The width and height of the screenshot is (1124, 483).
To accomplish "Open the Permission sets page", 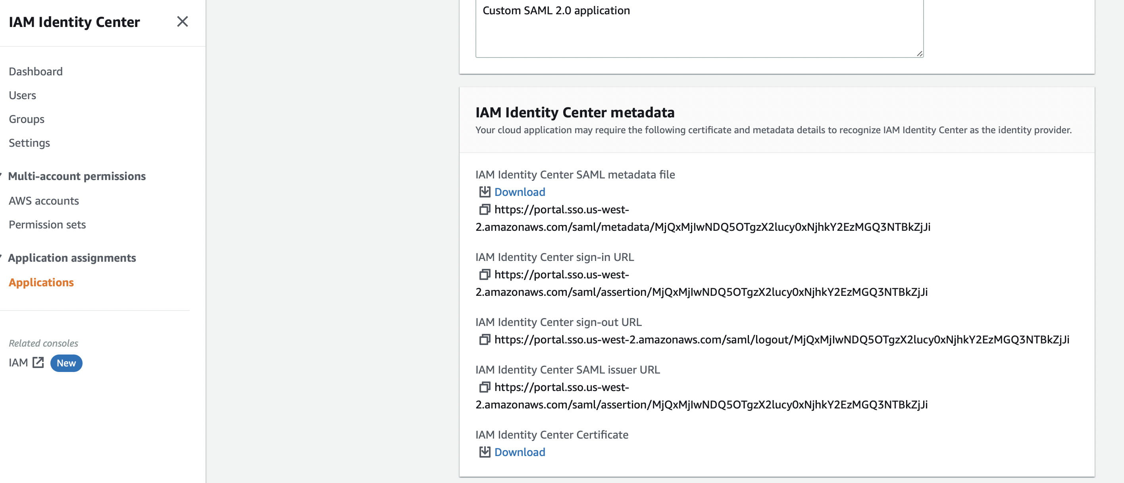I will (47, 224).
